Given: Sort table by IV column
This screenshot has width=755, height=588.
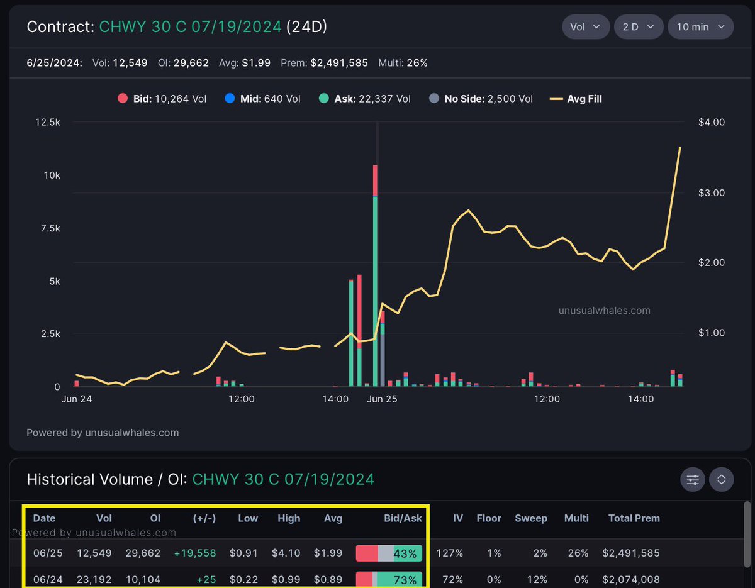Looking at the screenshot, I should (x=458, y=518).
